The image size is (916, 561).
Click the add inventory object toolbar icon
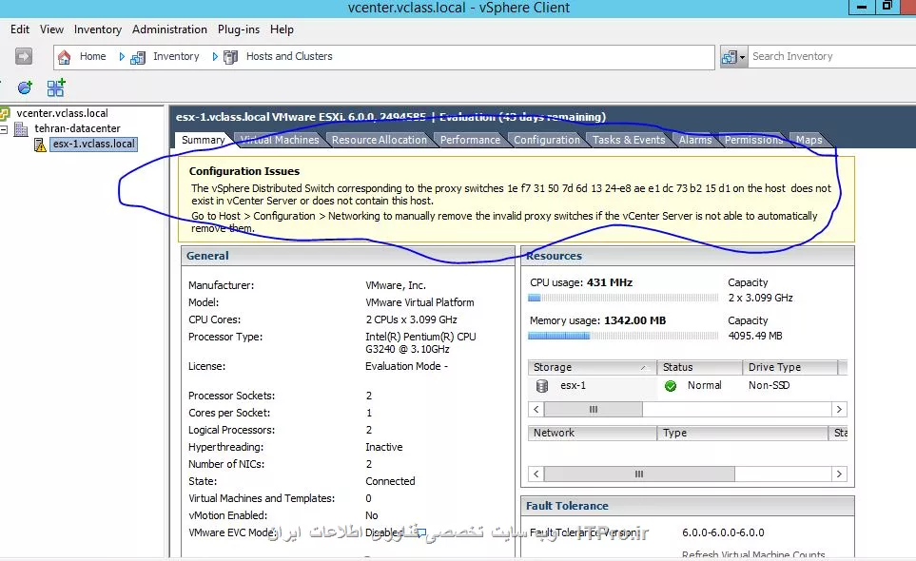coord(56,87)
